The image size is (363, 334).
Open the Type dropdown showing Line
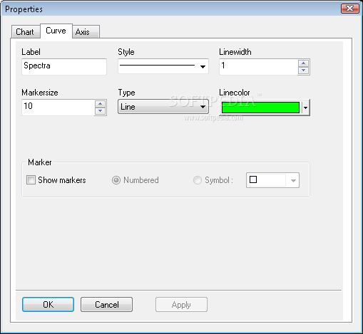tap(163, 107)
